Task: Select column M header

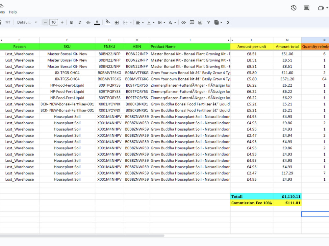Action: click(x=287, y=40)
